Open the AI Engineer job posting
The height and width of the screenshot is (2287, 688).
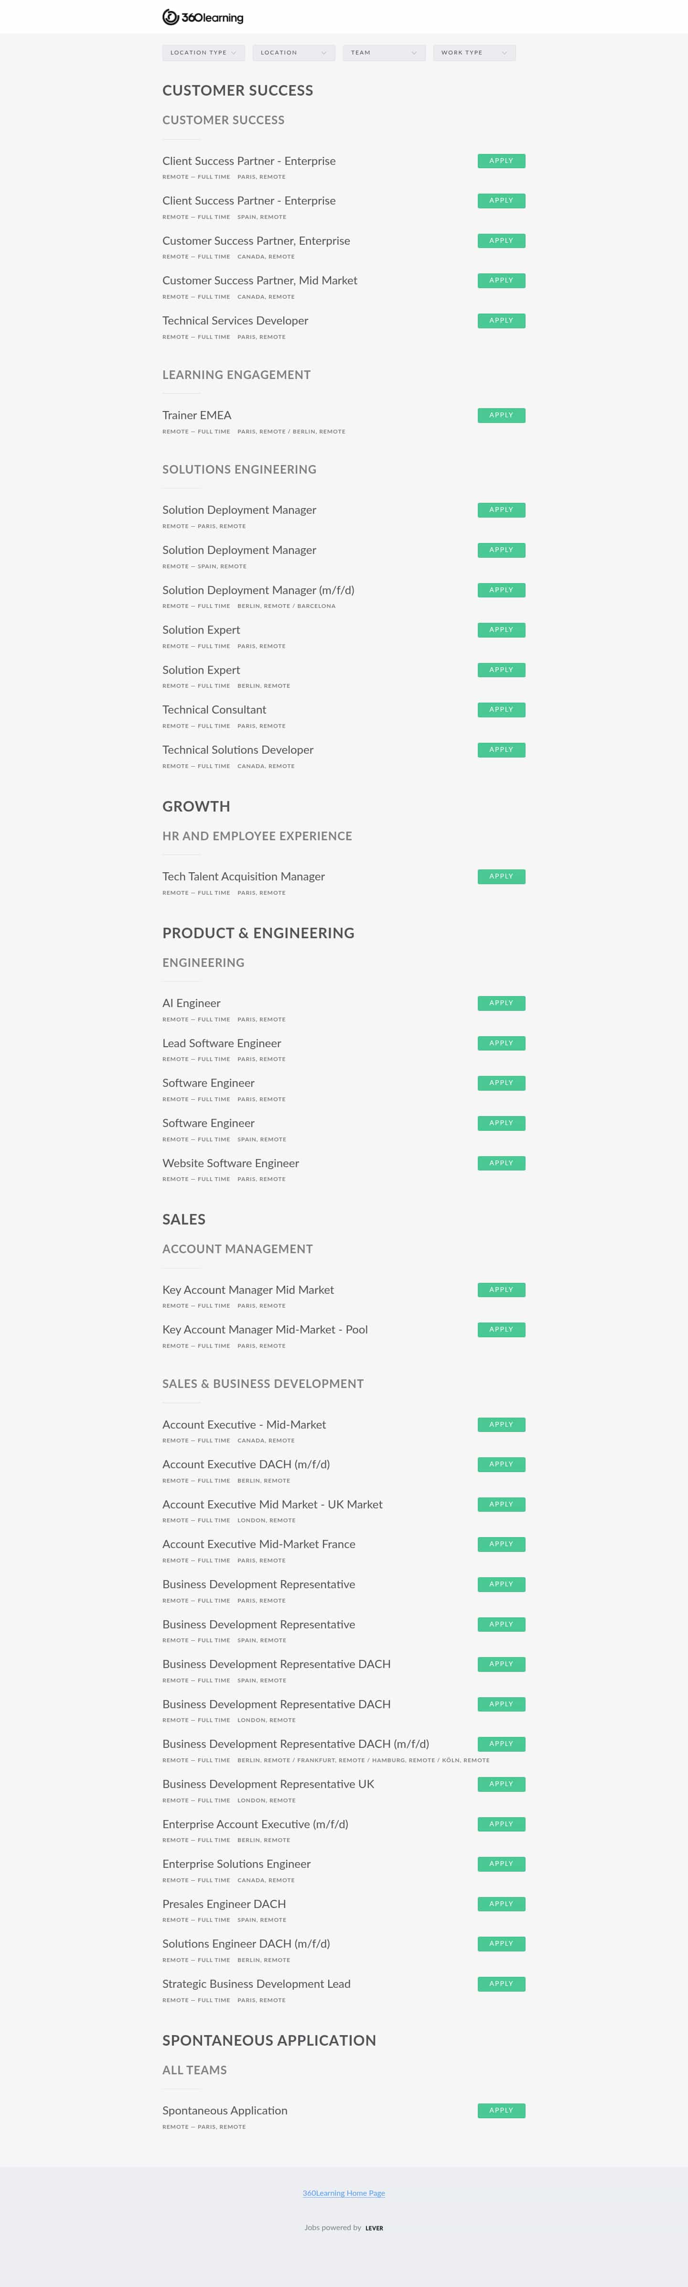[191, 1003]
